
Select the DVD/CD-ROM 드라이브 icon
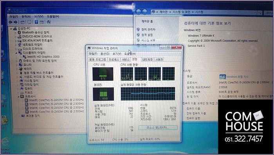[20, 36]
